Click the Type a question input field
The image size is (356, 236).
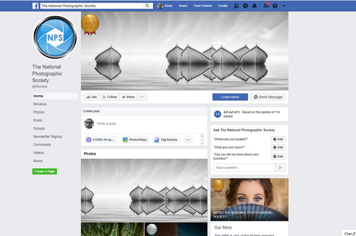click(x=244, y=168)
